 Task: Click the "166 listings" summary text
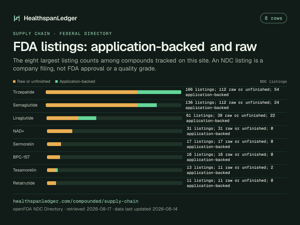click(x=232, y=92)
